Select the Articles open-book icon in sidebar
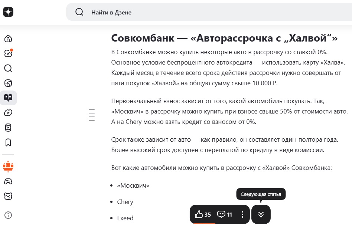Viewport: 352px width, 227px height. (x=8, y=98)
